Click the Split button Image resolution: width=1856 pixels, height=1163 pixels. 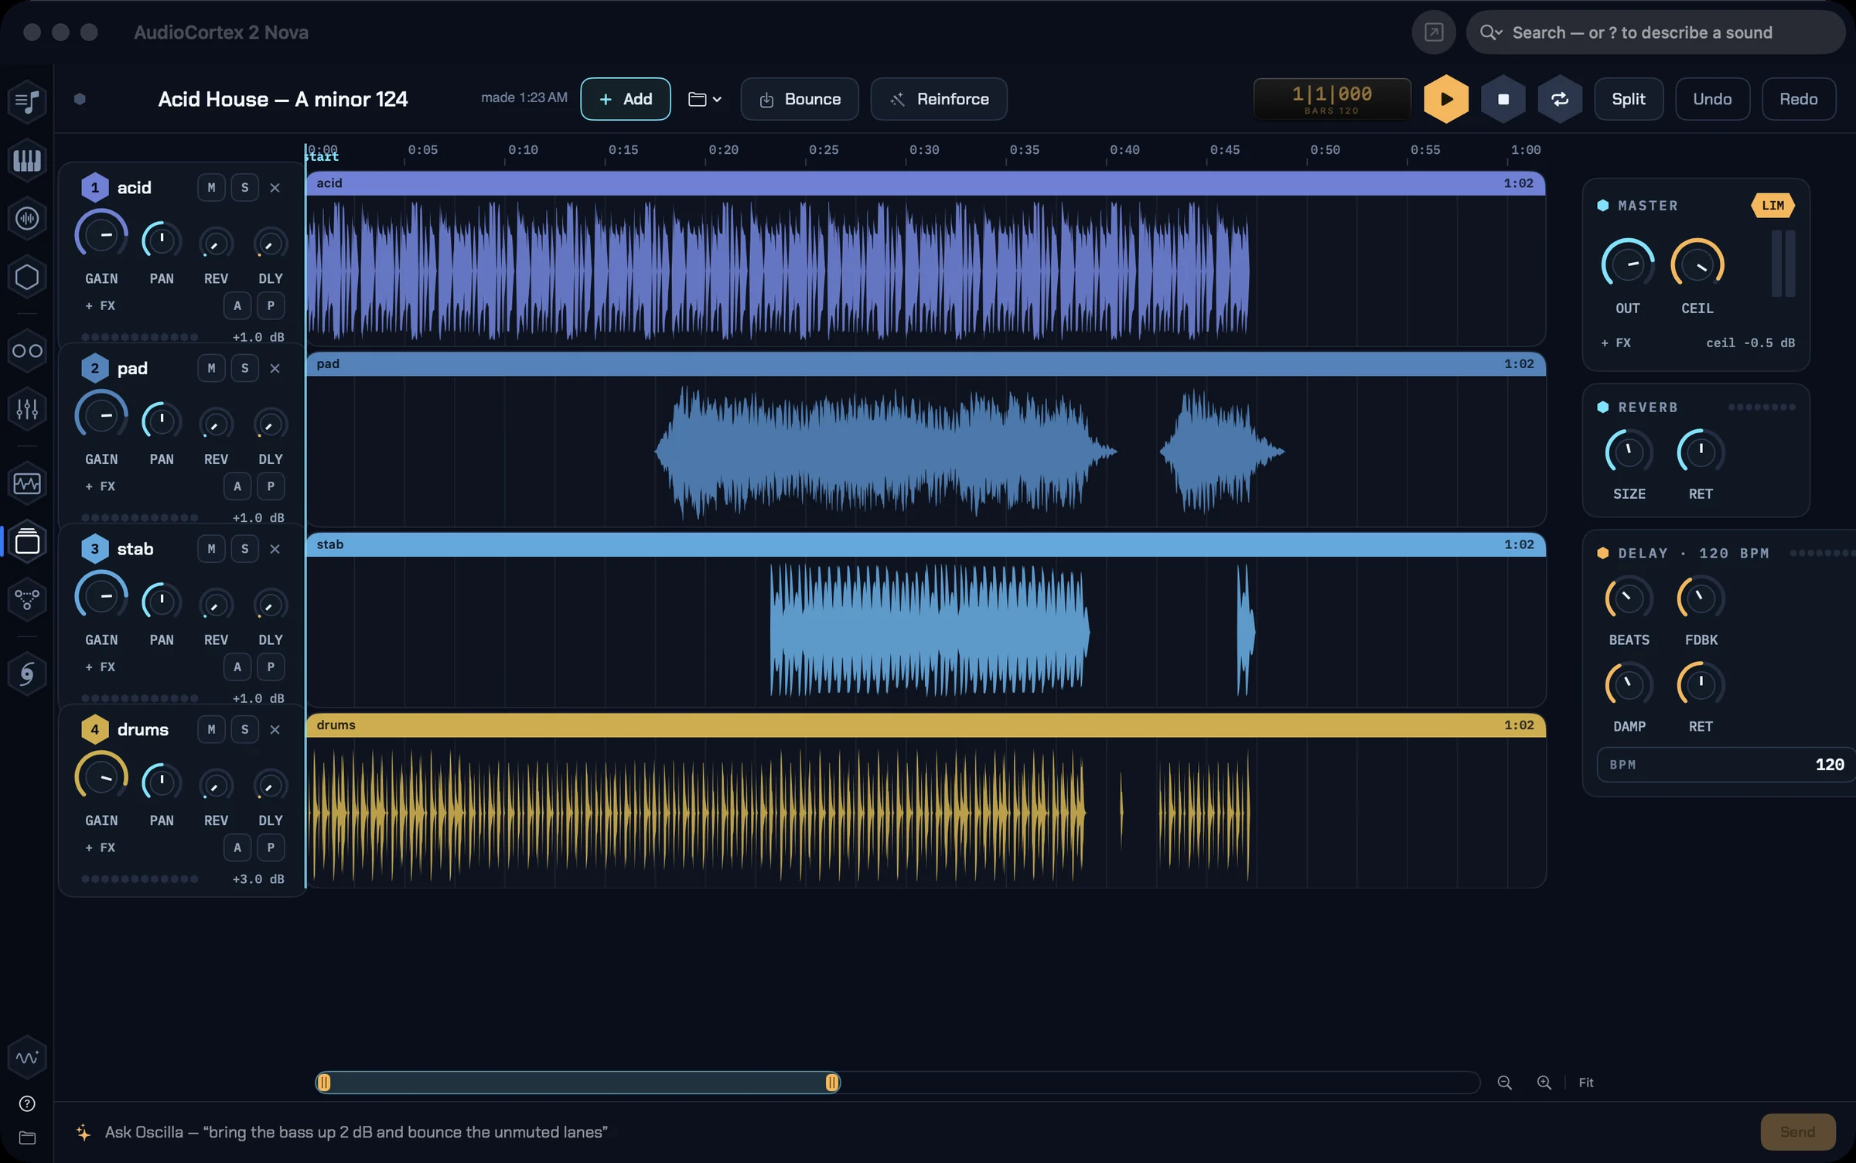pyautogui.click(x=1629, y=99)
